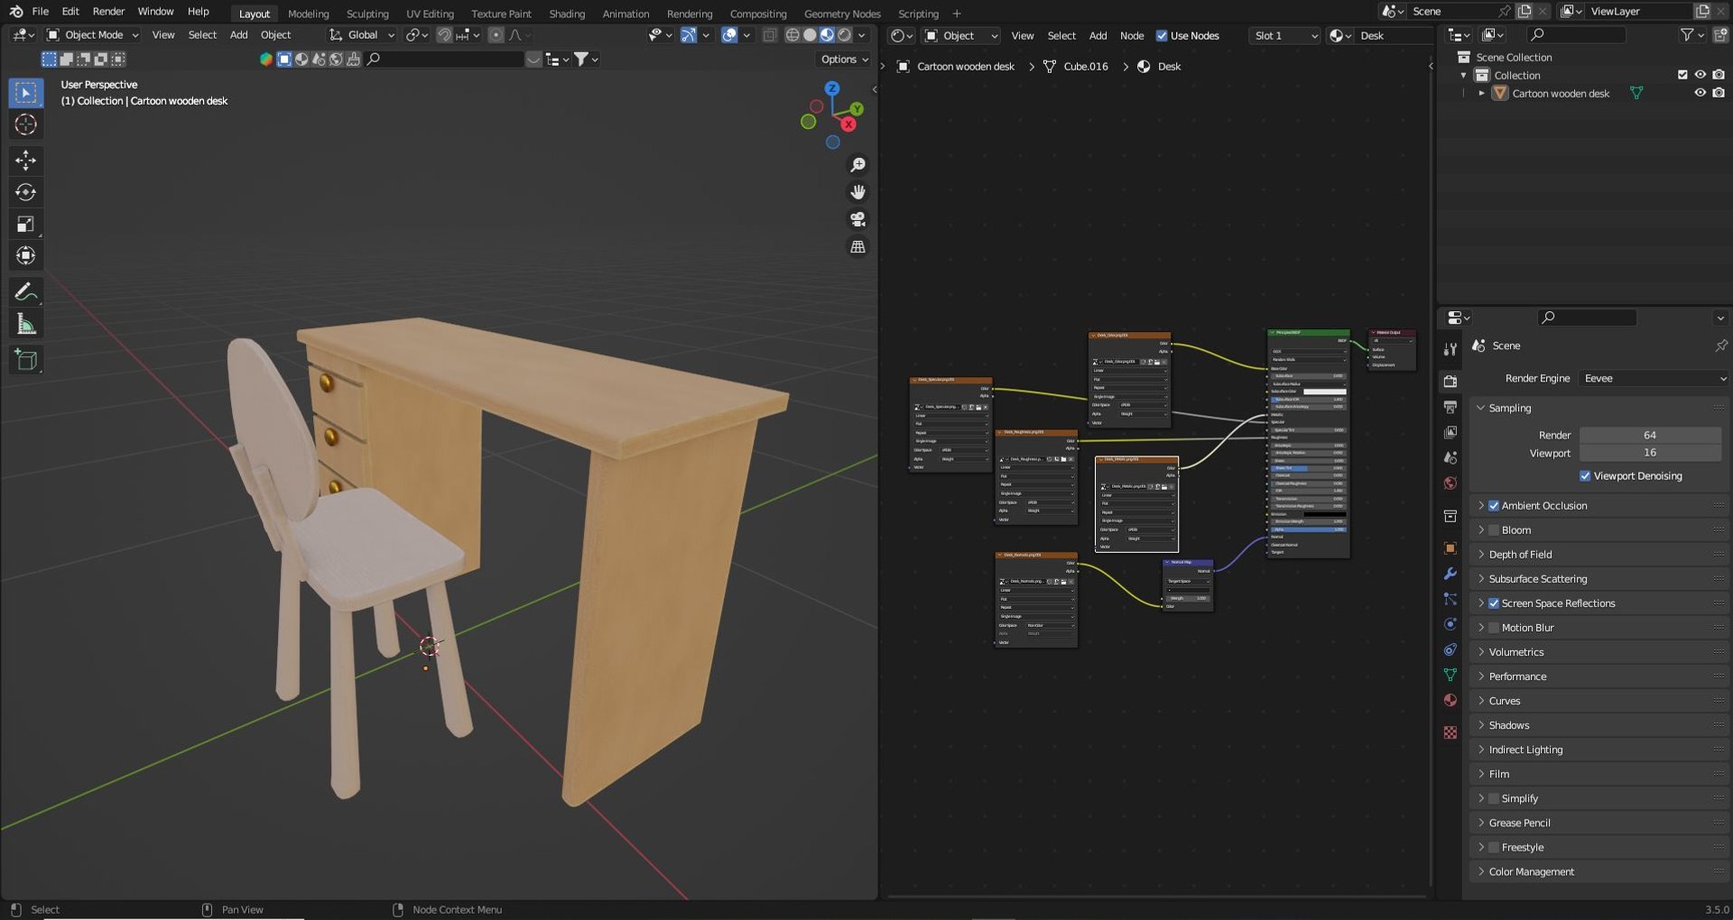This screenshot has width=1733, height=920.
Task: Select the Select Box tool
Action: click(25, 93)
